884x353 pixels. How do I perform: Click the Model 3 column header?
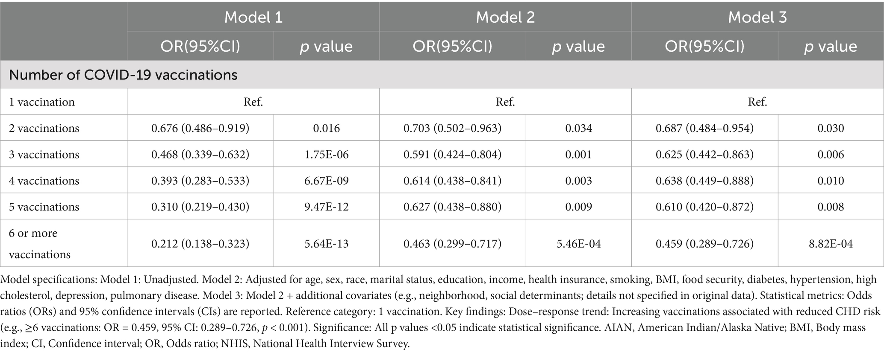(x=757, y=17)
